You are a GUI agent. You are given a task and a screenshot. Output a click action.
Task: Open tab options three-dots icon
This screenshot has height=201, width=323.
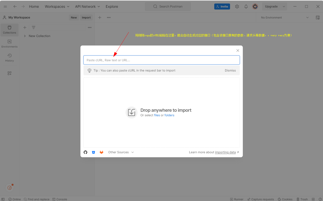[x=109, y=17]
